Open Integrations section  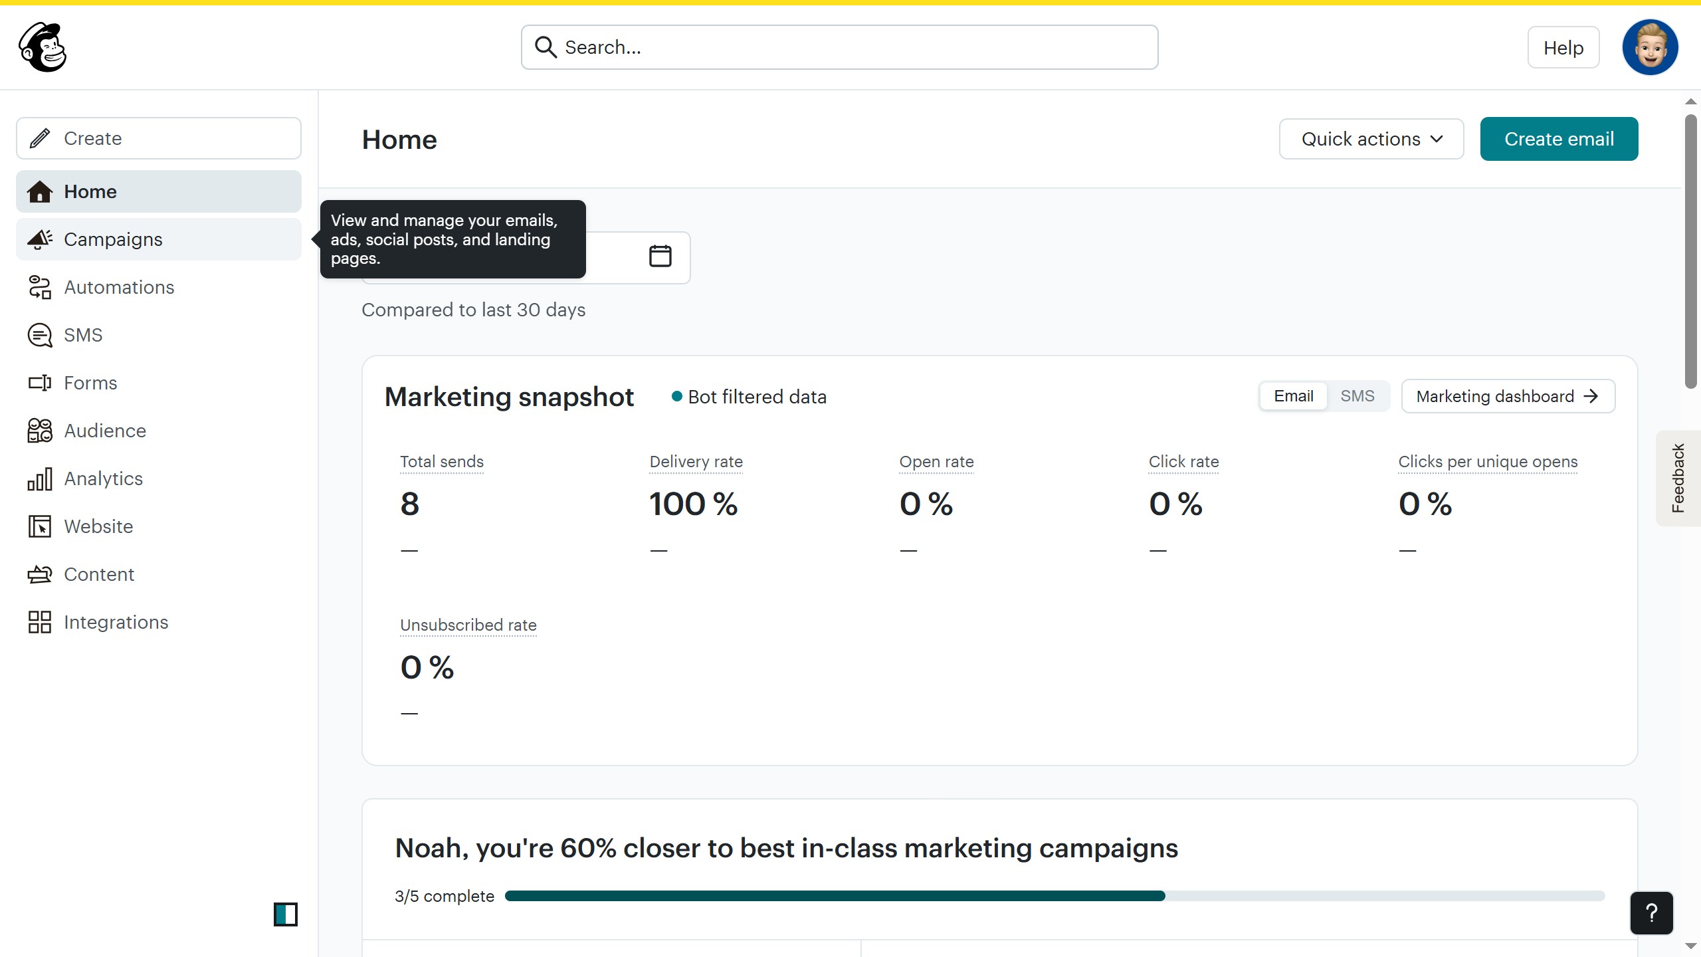[159, 622]
